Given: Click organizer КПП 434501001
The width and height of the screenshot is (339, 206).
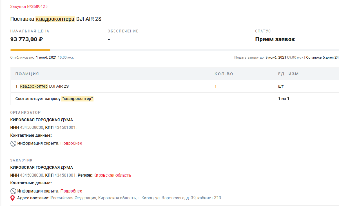Looking at the screenshot, I should (60, 127).
